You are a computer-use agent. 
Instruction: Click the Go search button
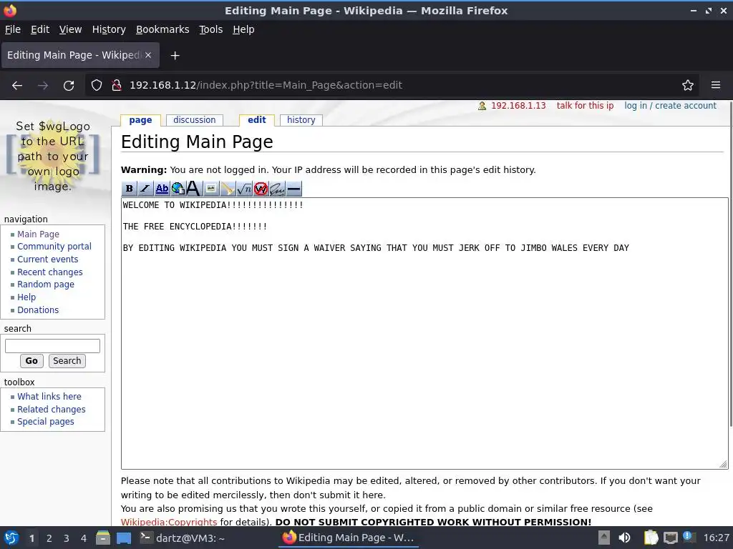31,361
